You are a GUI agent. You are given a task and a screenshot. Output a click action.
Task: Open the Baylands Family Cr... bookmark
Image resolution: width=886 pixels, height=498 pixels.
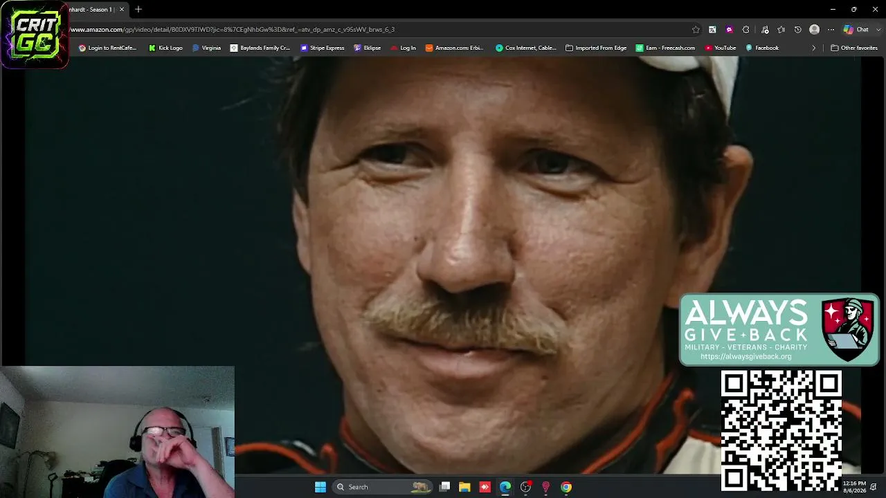click(260, 48)
